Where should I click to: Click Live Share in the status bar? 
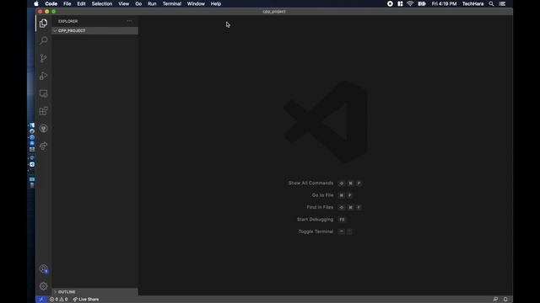click(86, 300)
